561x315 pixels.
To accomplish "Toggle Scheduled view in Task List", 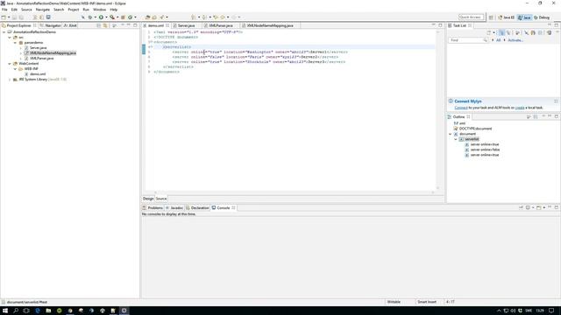I will tap(508, 32).
